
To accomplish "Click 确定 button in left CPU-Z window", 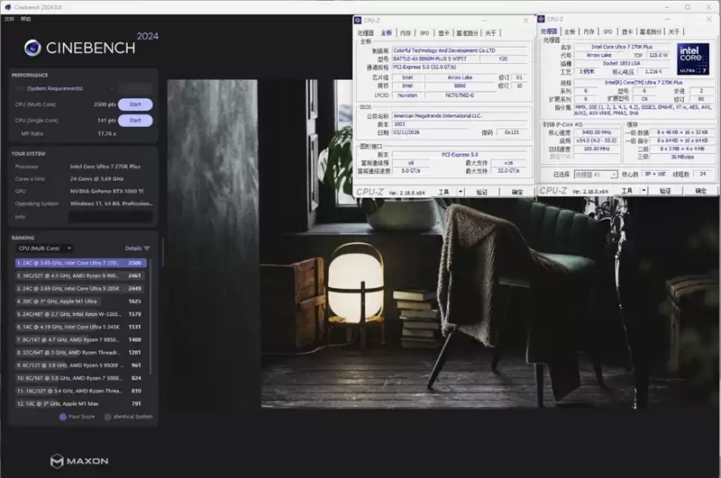I will (517, 193).
